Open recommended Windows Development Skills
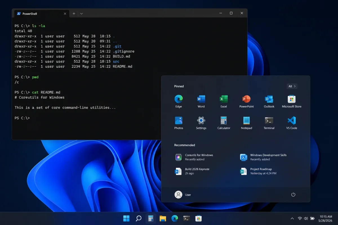 tap(263, 157)
